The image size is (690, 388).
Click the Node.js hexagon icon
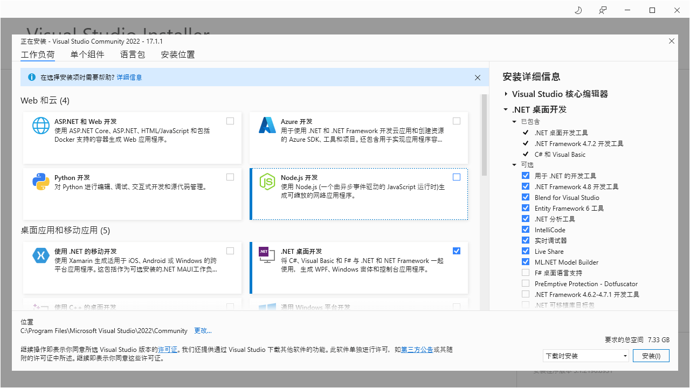coord(267,182)
